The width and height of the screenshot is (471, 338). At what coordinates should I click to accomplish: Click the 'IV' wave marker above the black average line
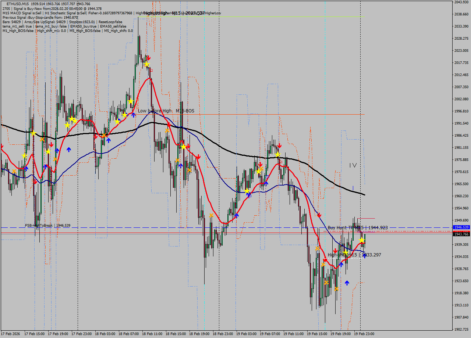[353, 165]
